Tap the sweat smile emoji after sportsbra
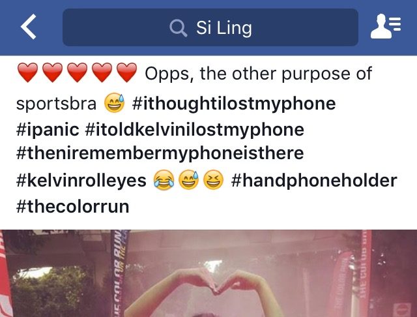417x317 pixels. (x=115, y=103)
